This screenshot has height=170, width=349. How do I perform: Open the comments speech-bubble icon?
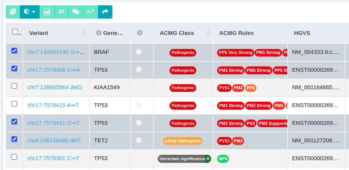pyautogui.click(x=76, y=12)
